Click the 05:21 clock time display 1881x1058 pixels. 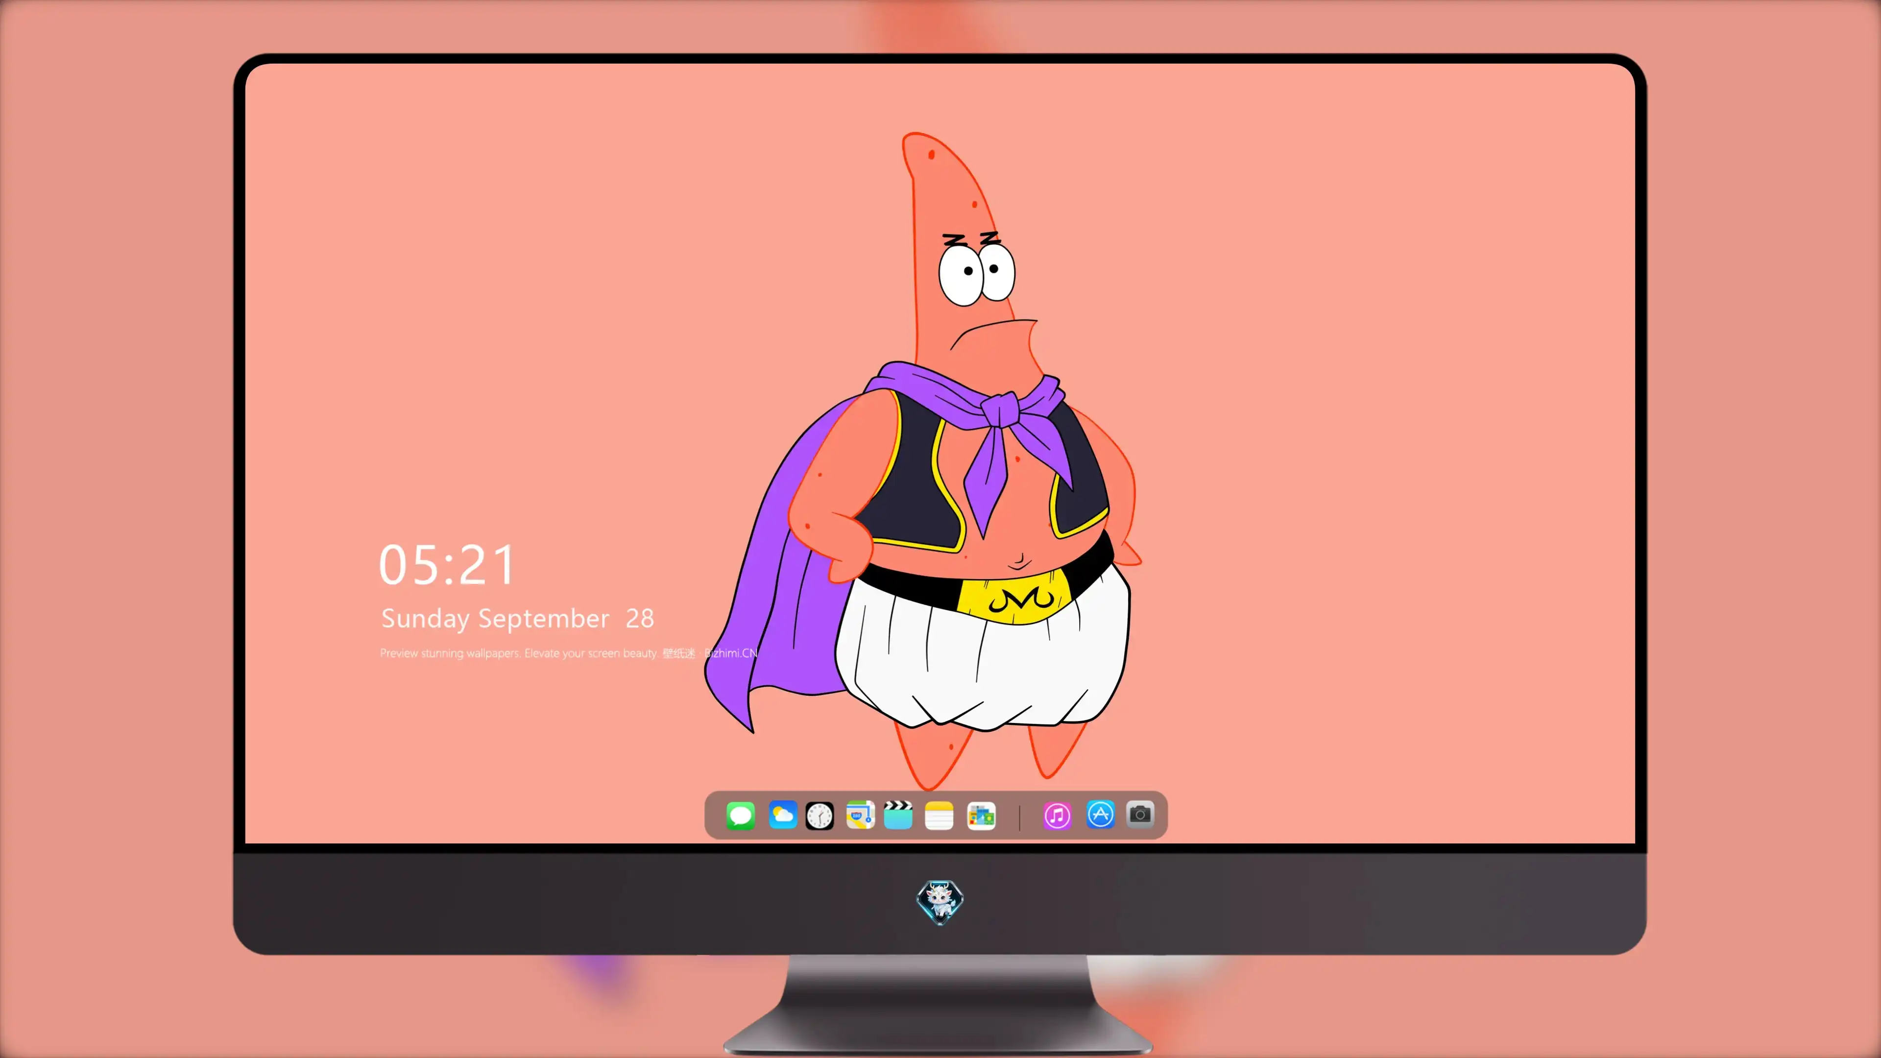point(447,565)
